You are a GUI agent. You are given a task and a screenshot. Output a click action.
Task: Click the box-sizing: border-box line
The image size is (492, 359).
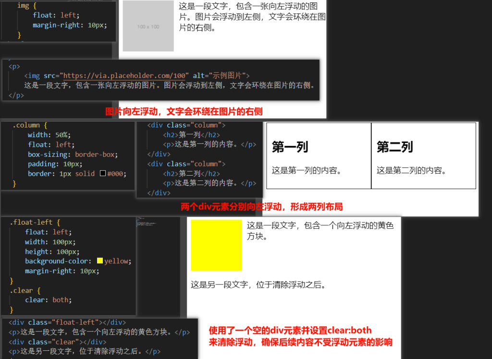[72, 154]
